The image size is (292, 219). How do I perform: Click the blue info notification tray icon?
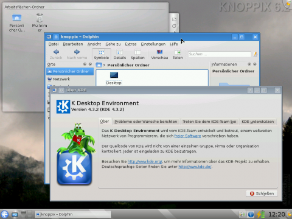coord(251,214)
